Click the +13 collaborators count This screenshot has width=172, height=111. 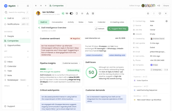(x=159, y=6)
